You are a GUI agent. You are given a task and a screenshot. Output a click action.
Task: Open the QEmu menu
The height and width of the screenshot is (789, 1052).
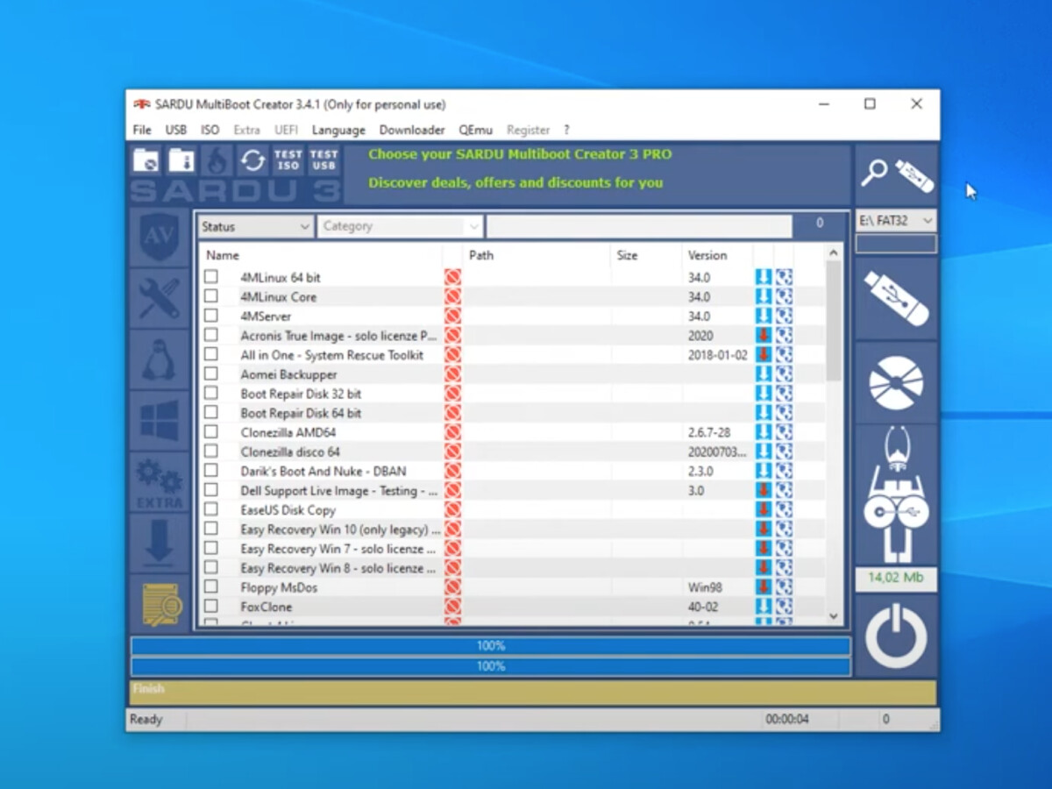point(476,130)
